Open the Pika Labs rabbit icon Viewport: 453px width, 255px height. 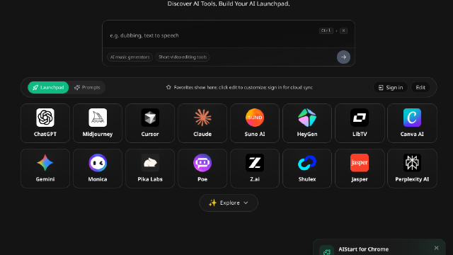[150, 162]
